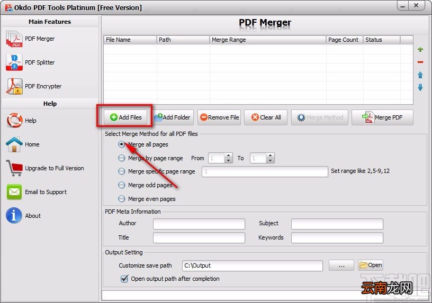Screen dimensions: 432x303
Task: Click the About sidebar text
Action: [x=33, y=216]
